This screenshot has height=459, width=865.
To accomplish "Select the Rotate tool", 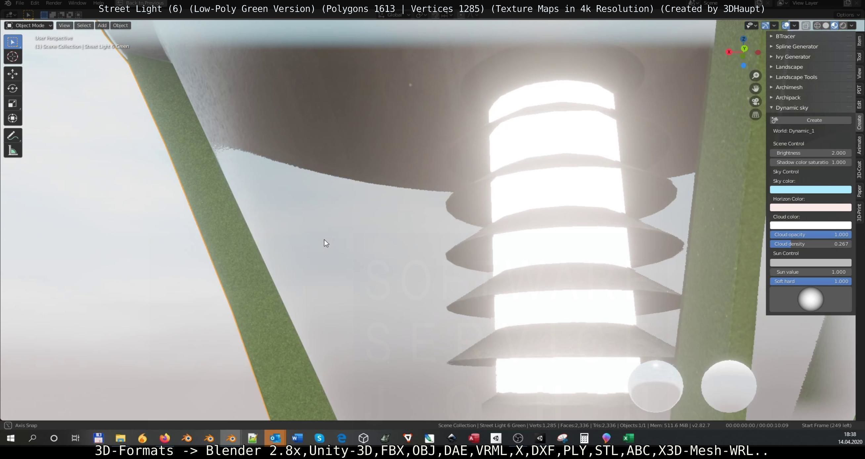I will coord(13,88).
